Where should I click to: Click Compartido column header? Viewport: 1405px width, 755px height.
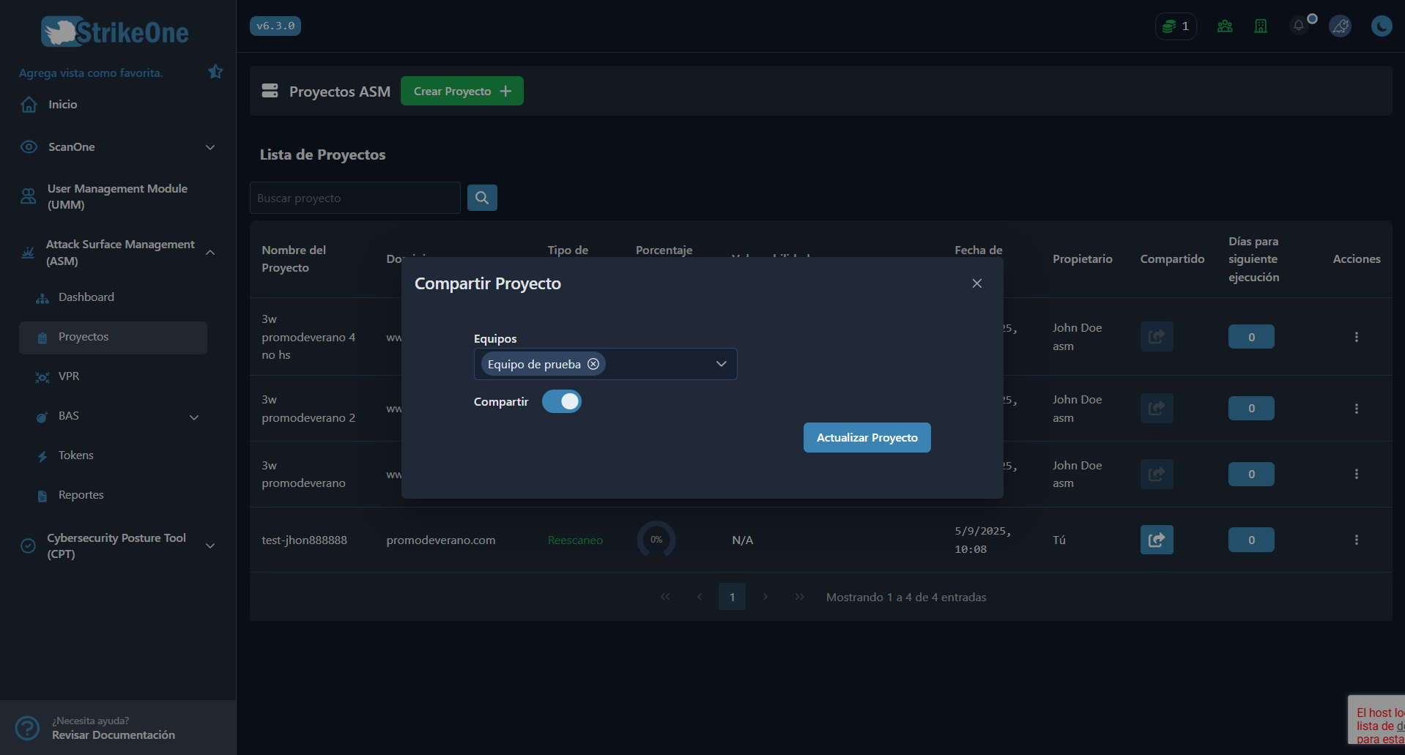[x=1172, y=259]
